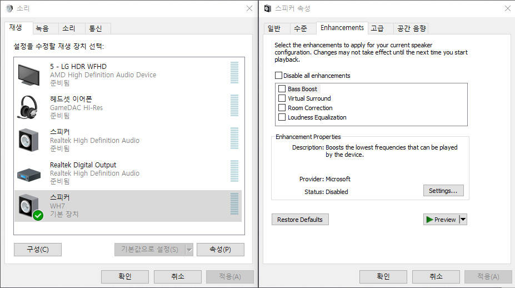Open the 공간 음향 tab
This screenshot has height=288, width=515.
click(412, 28)
